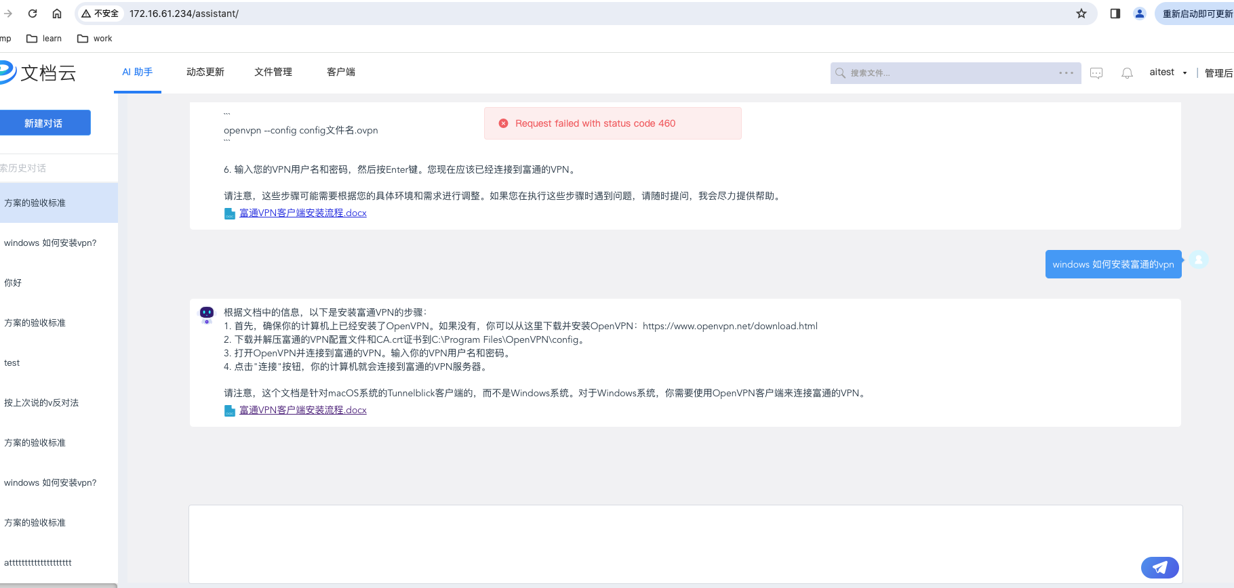Screen dimensions: 1234x588
Task: Open the work bookmarks folder
Action: (95, 39)
